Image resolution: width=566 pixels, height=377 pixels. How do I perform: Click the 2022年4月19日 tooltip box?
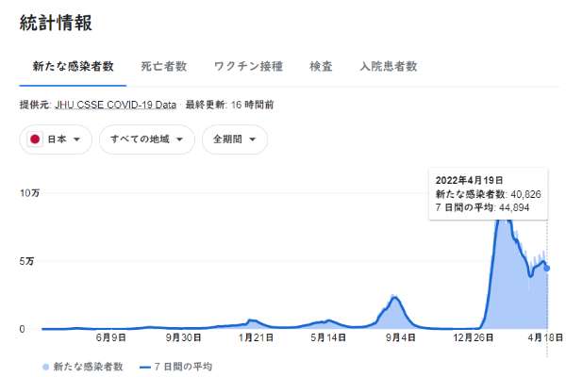coord(488,194)
